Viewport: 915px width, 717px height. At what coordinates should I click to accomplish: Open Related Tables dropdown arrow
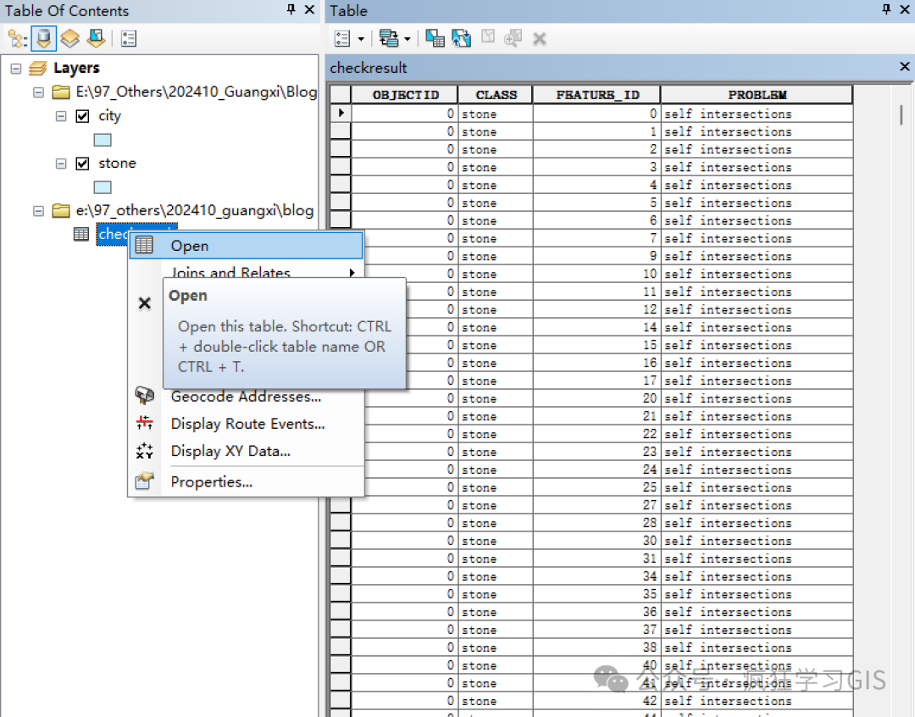pyautogui.click(x=408, y=39)
